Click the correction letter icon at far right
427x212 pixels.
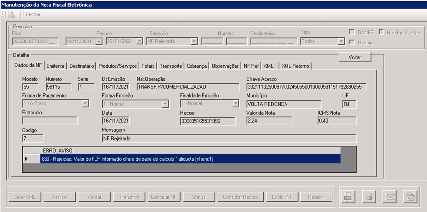coord(410,197)
